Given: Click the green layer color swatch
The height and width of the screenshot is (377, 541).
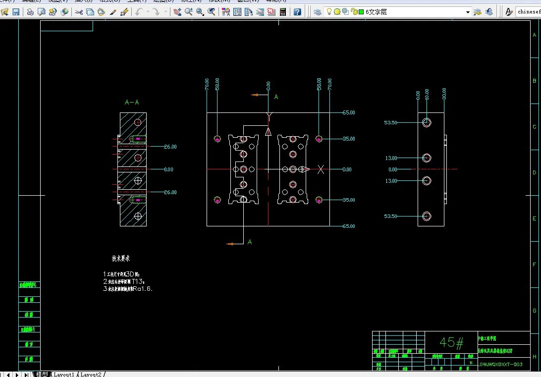Looking at the screenshot, I should tap(361, 12).
